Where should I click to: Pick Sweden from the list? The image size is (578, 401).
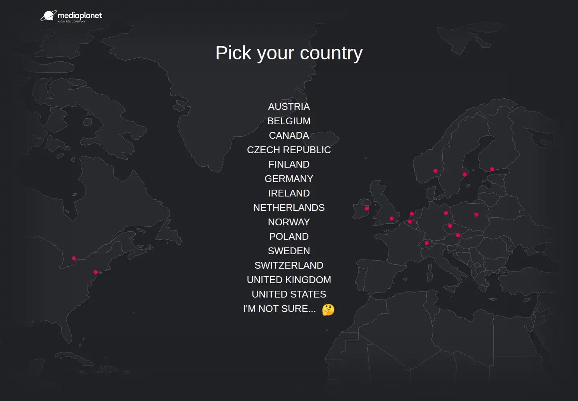click(289, 251)
